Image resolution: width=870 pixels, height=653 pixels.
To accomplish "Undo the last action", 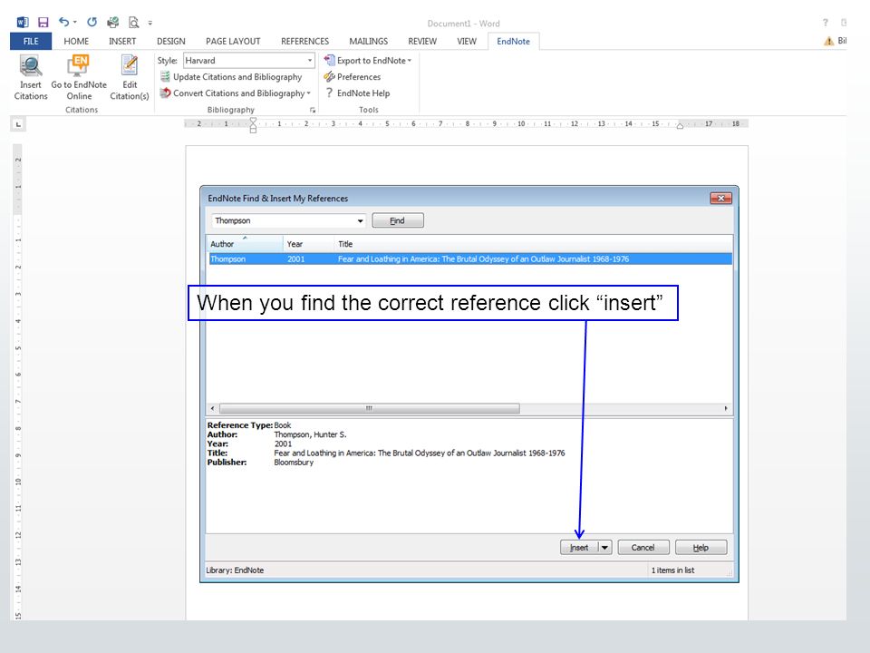I will click(63, 22).
